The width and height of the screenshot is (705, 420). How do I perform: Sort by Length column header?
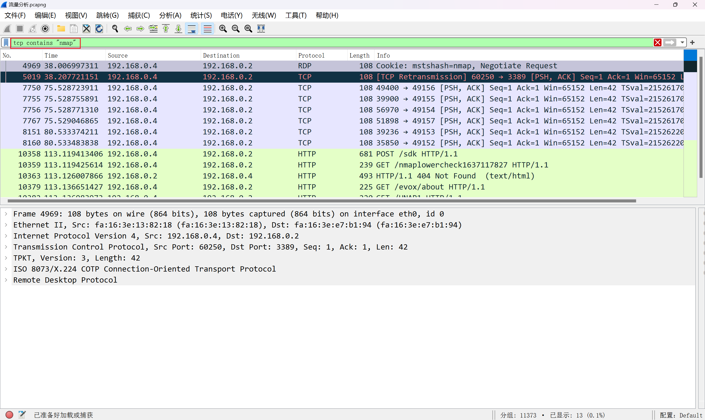click(x=361, y=55)
